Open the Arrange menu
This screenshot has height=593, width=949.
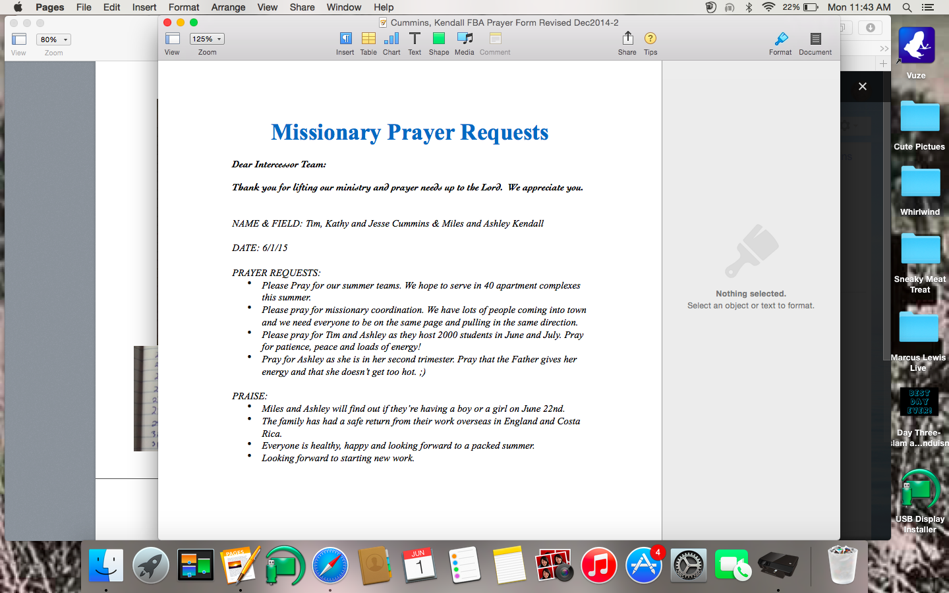click(x=228, y=7)
